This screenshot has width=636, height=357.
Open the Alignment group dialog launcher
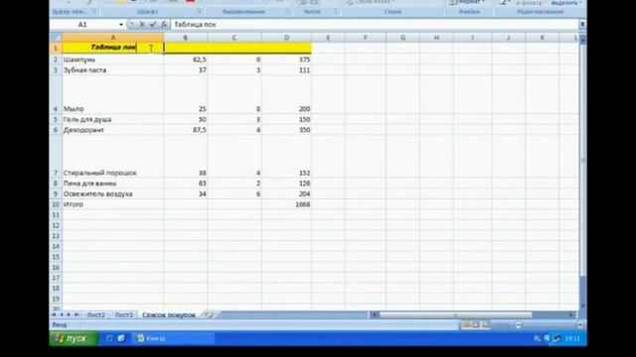pos(287,12)
